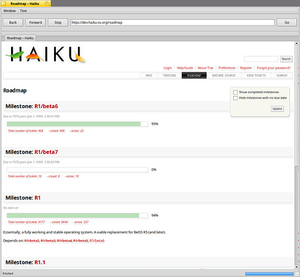Open the R1/beta7 milestone heading link
Screen dimensions: 300x277
tap(46, 152)
